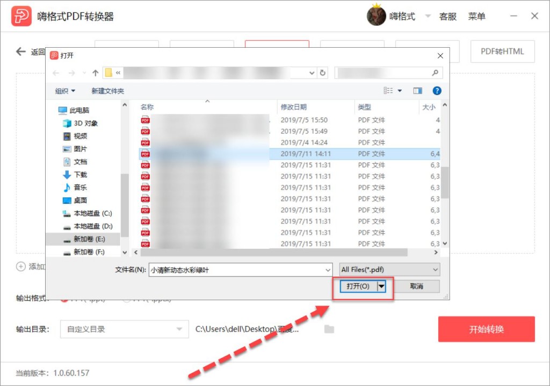Click the file list horizontal scrollbar
This screenshot has height=386, width=550.
pyautogui.click(x=274, y=252)
